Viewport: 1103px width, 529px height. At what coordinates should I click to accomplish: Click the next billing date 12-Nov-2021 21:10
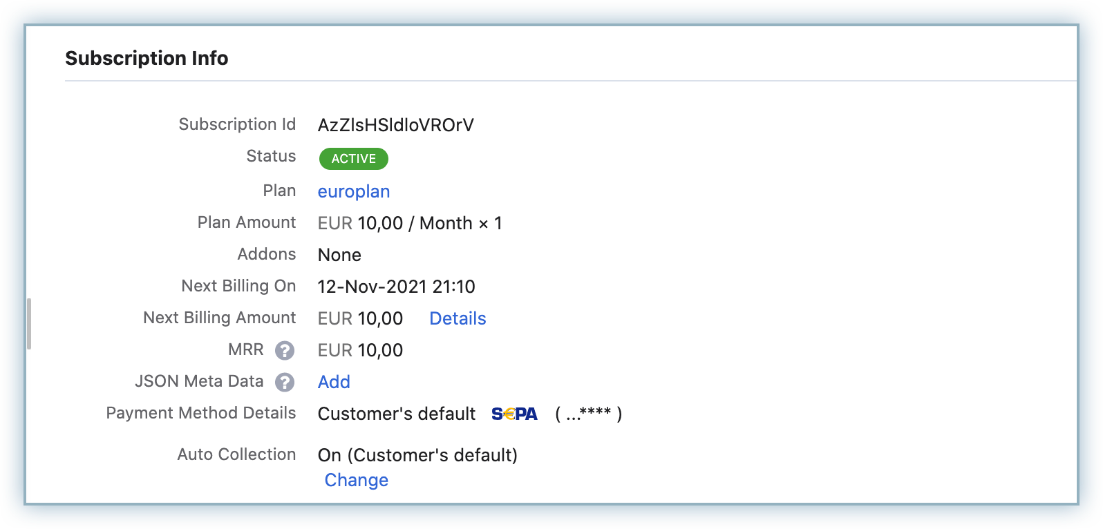coord(396,287)
